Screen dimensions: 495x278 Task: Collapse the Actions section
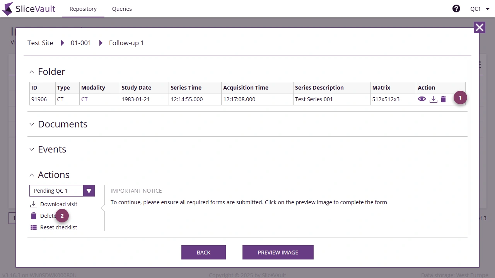click(x=32, y=175)
